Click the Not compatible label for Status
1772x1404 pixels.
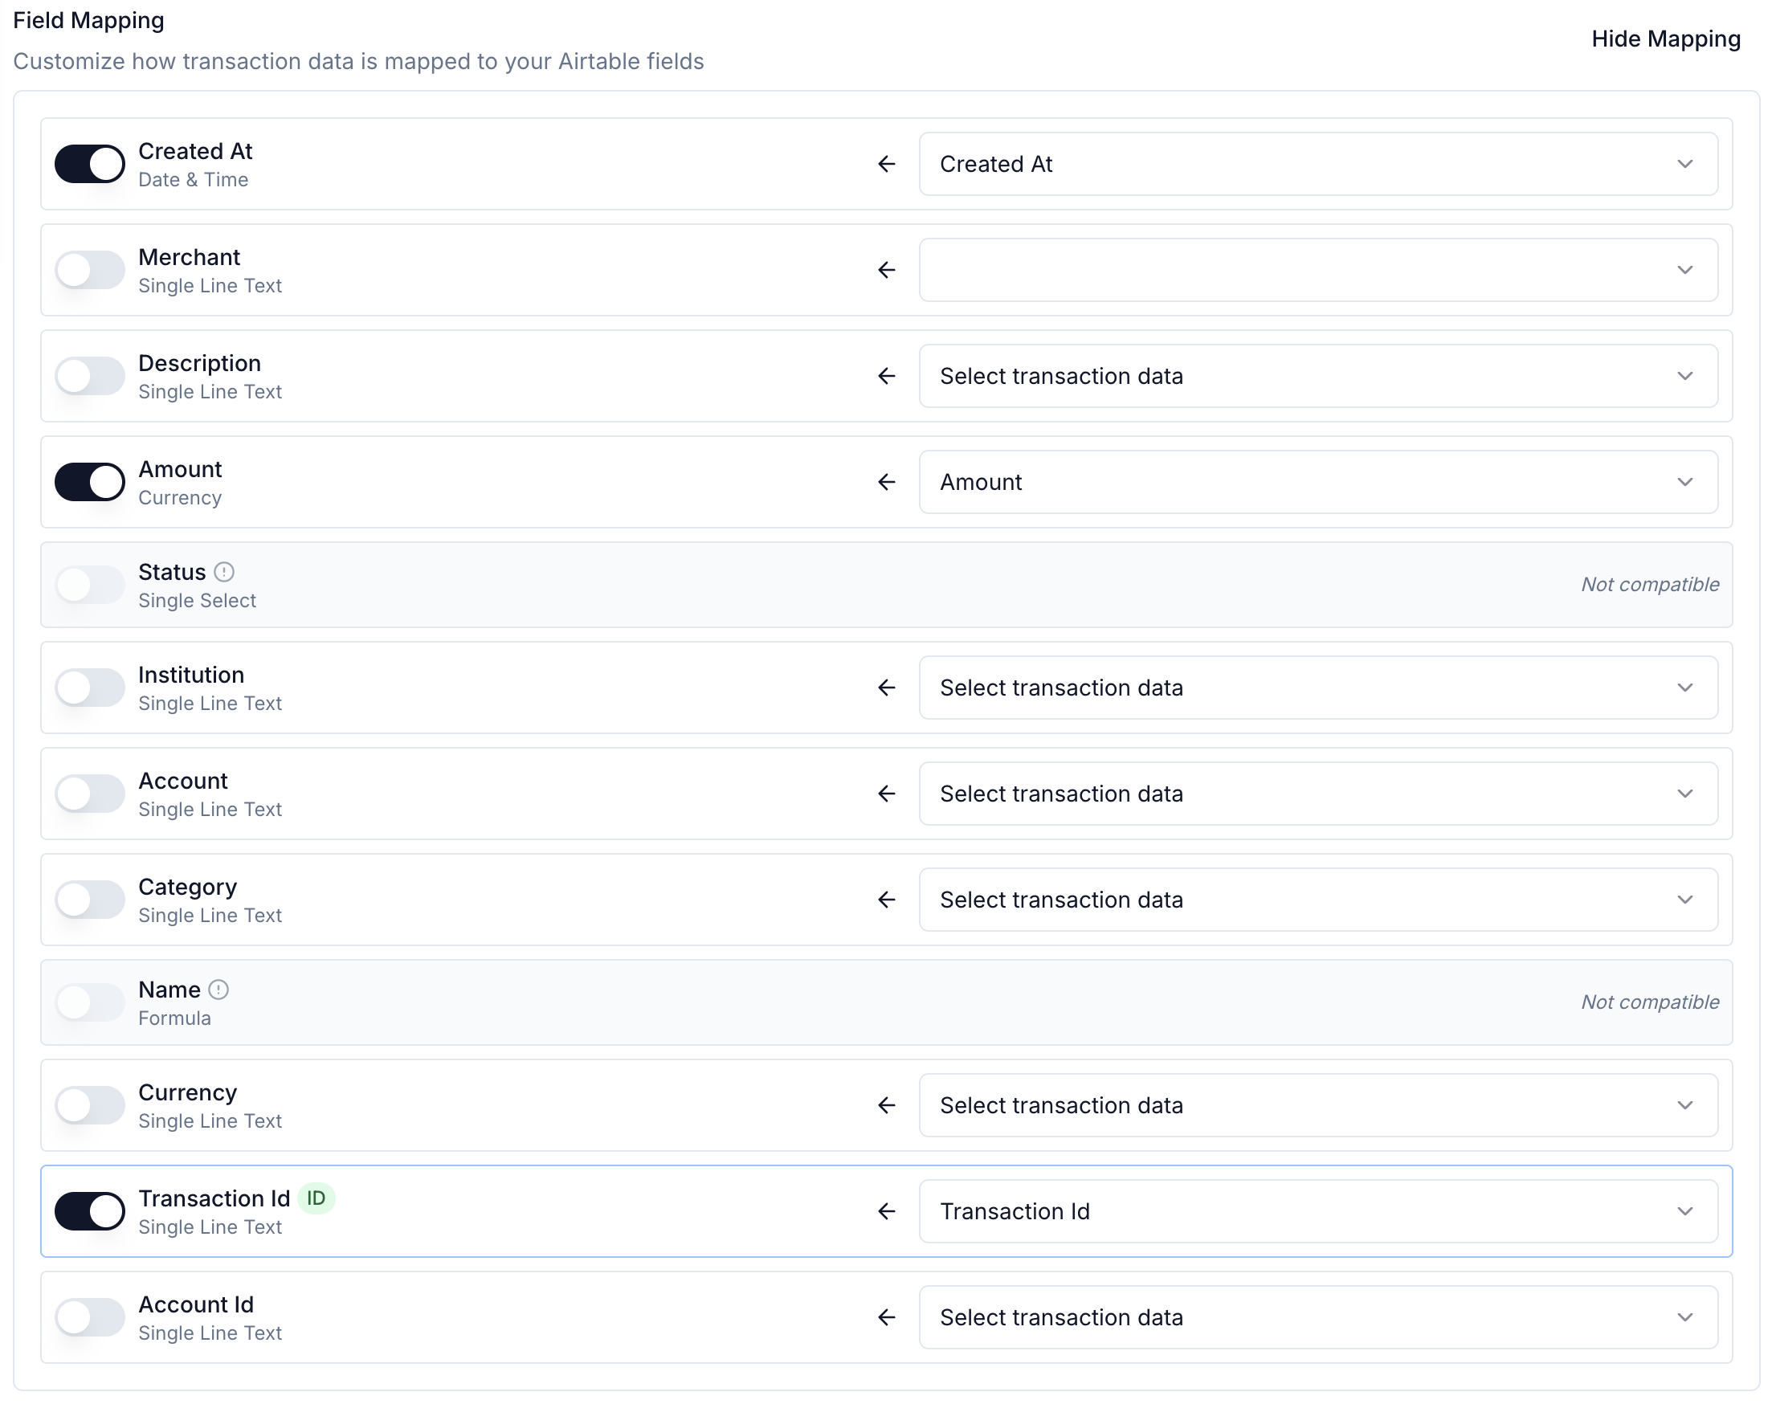click(1650, 586)
